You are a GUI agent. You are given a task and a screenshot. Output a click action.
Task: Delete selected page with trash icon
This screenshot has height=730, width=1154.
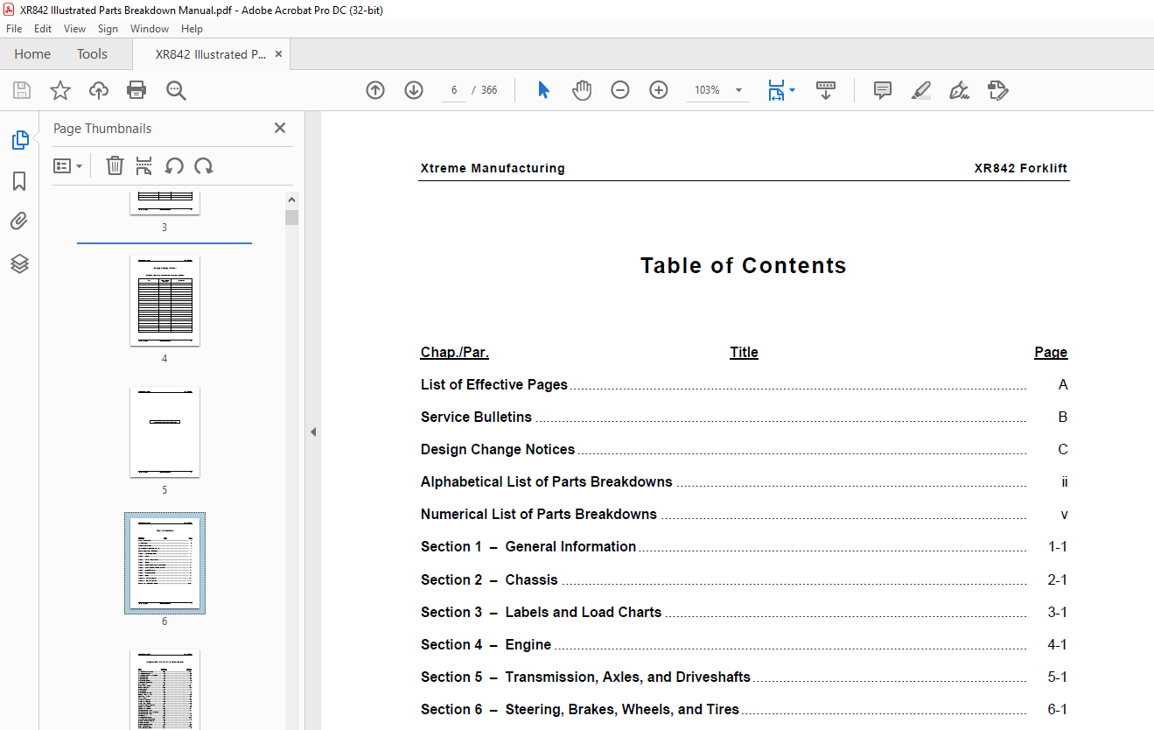click(115, 165)
